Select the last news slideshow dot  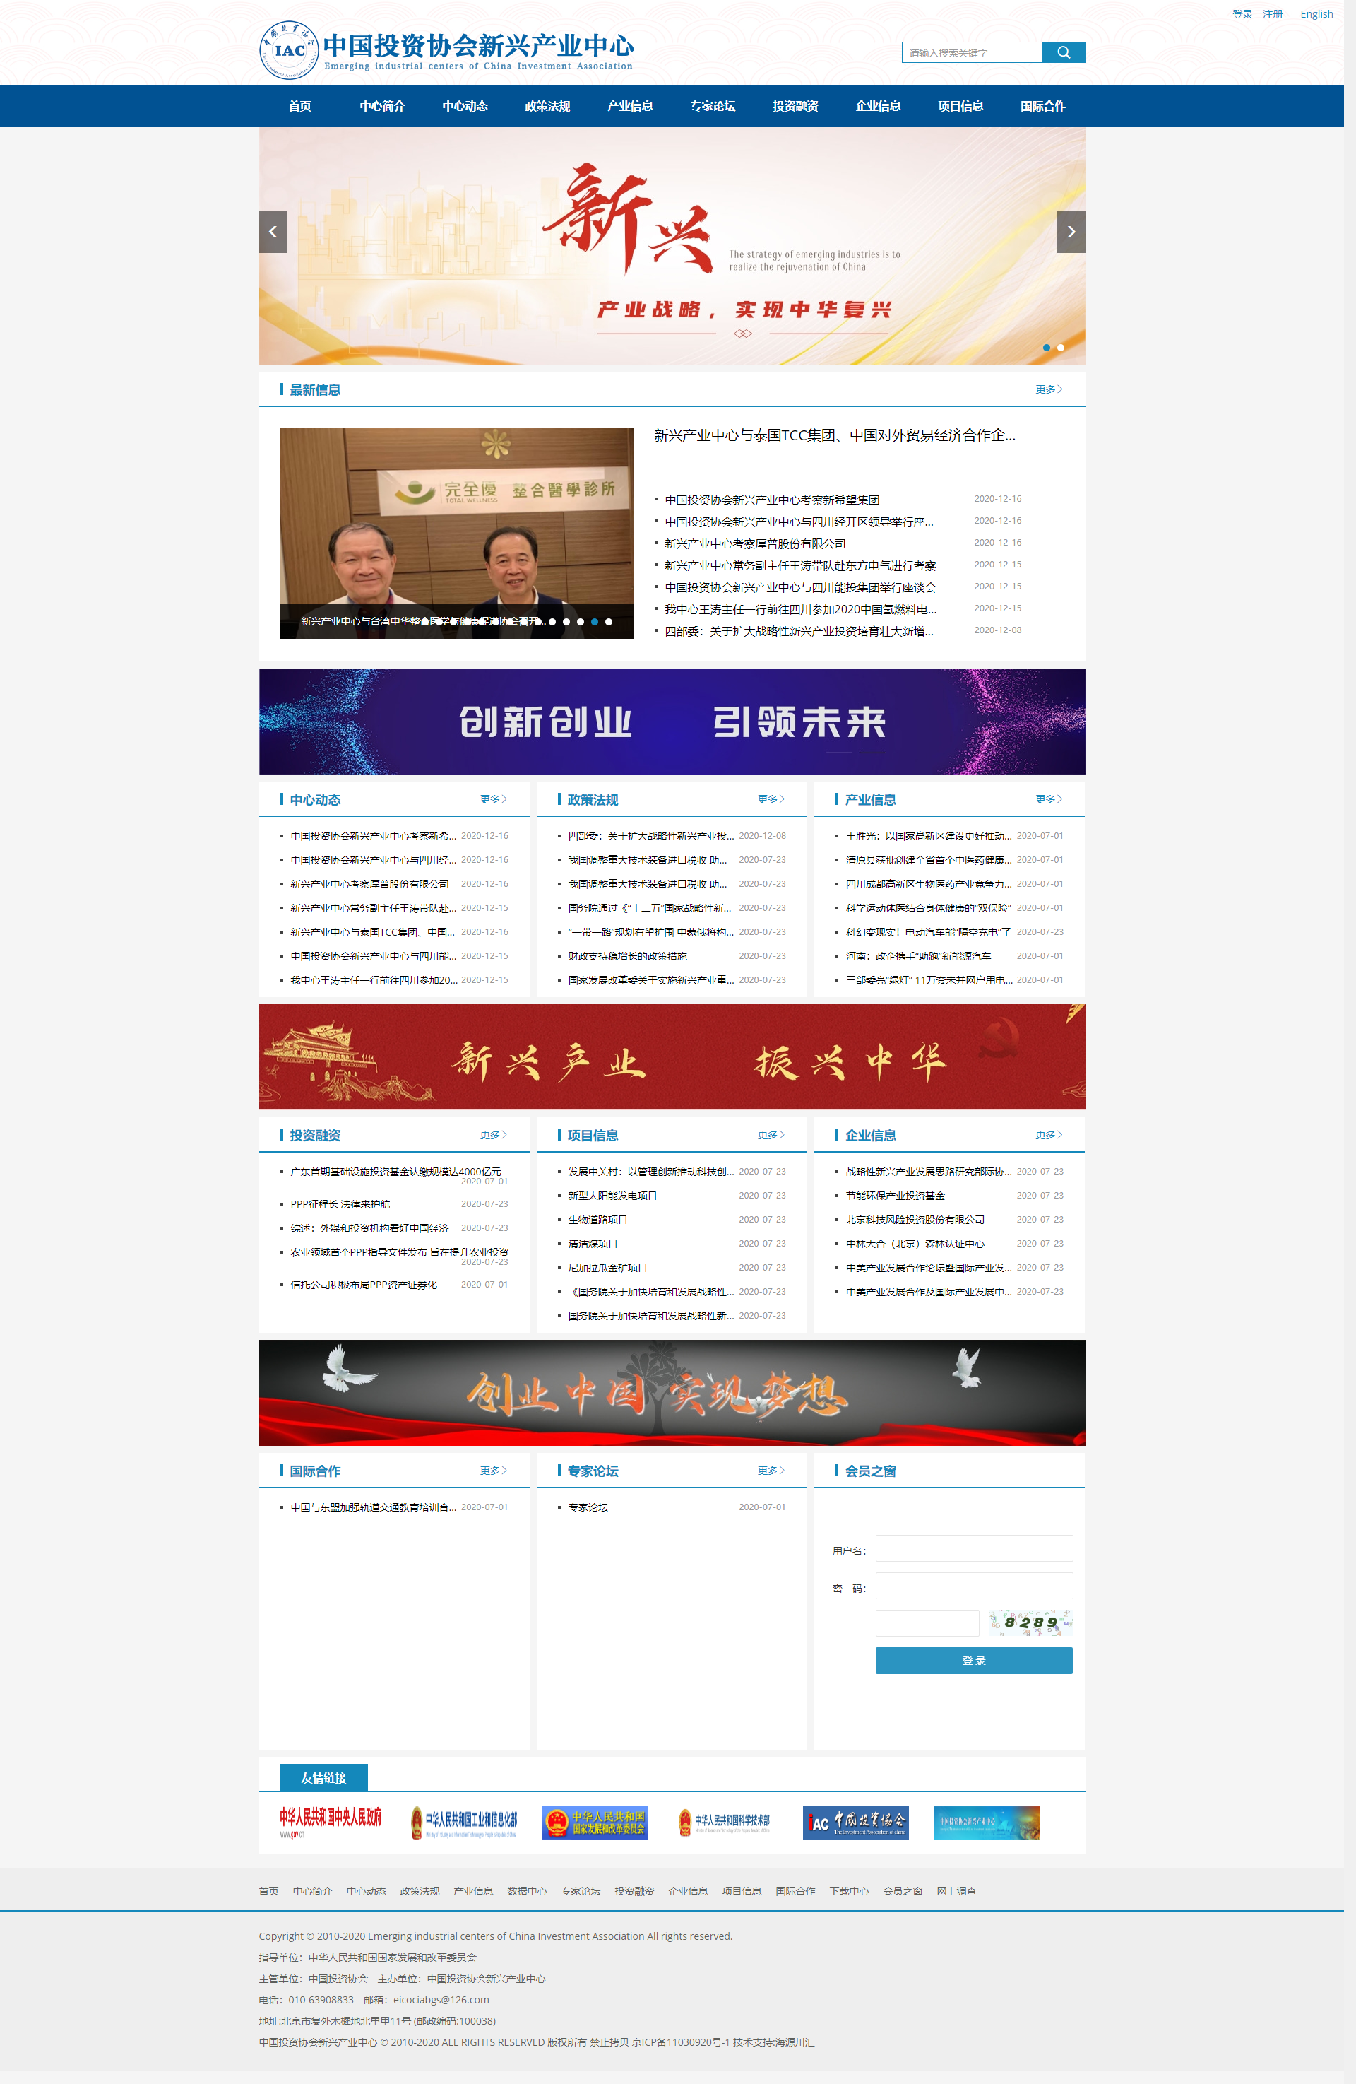(x=609, y=622)
